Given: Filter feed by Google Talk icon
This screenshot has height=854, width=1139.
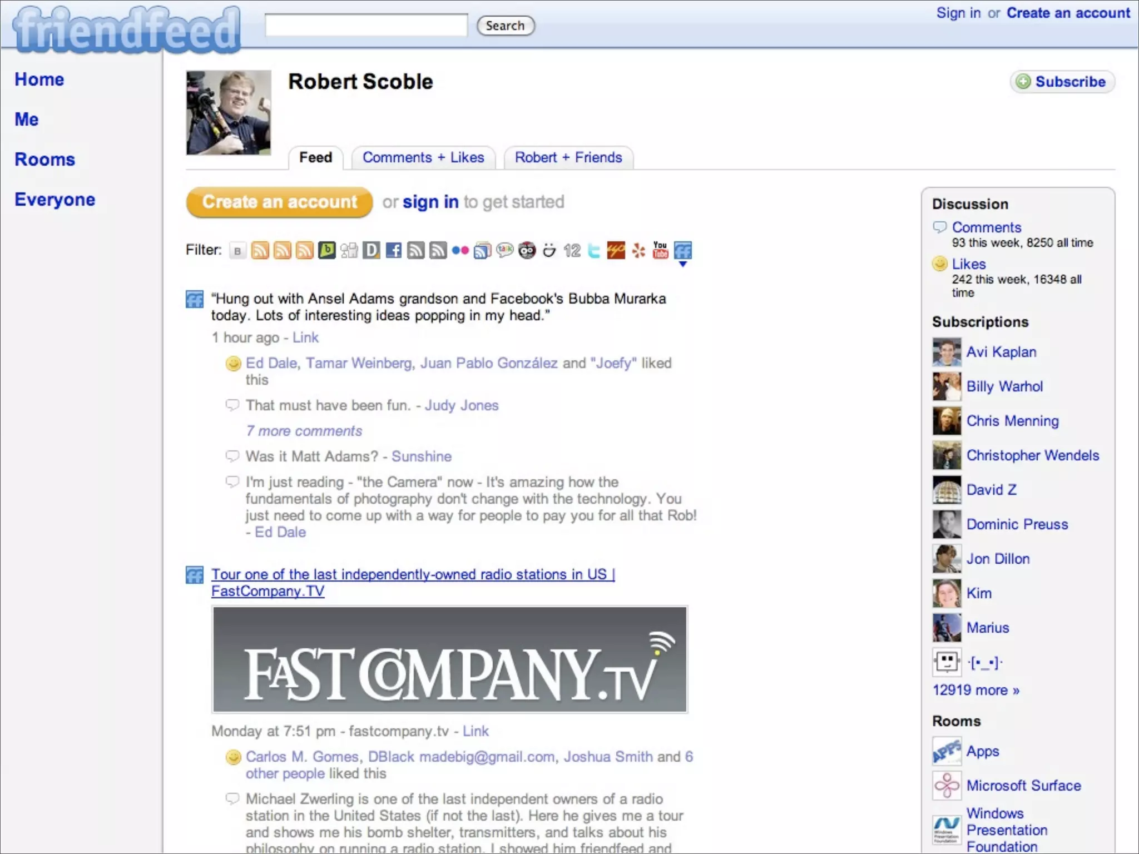Looking at the screenshot, I should [x=504, y=251].
